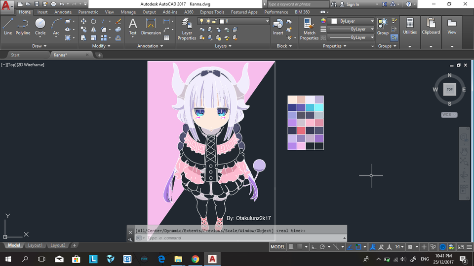This screenshot has width=474, height=266.
Task: Activate the Rotate tool
Action: tap(93, 21)
